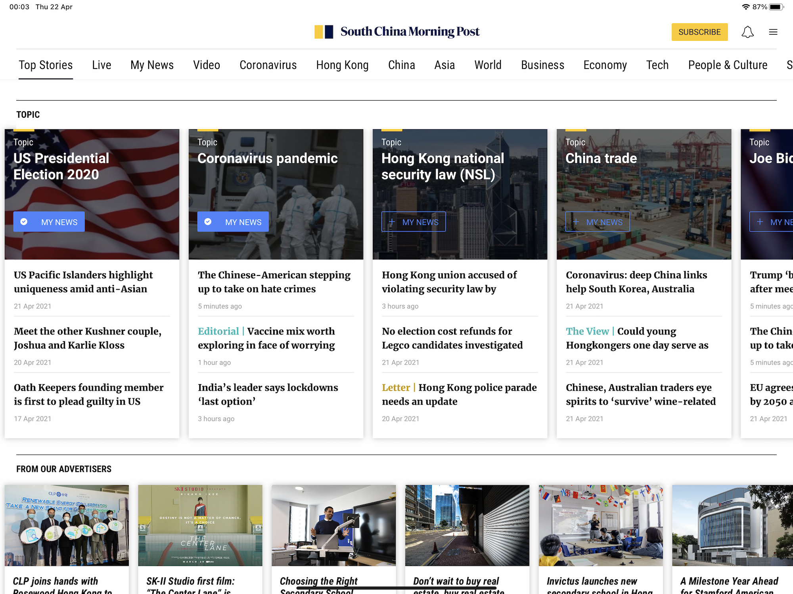The width and height of the screenshot is (793, 594).
Task: Tap the Wi-Fi status icon
Action: [745, 7]
